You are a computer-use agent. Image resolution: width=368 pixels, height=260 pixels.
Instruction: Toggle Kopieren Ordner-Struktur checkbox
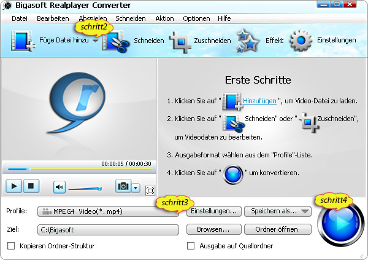tap(11, 246)
